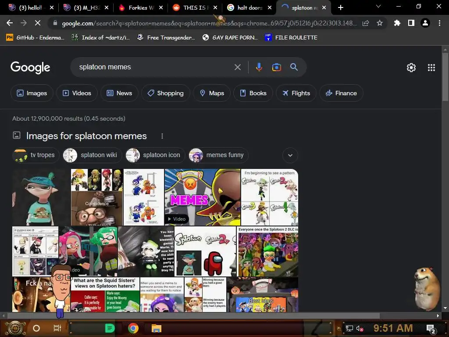Submit search with the magnifying glass icon

[x=294, y=67]
